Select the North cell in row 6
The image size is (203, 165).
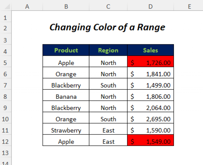[x=108, y=73]
